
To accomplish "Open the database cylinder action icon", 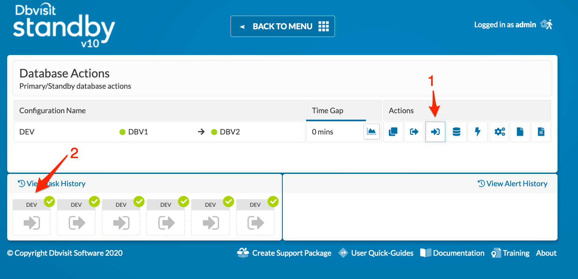I will coord(457,132).
